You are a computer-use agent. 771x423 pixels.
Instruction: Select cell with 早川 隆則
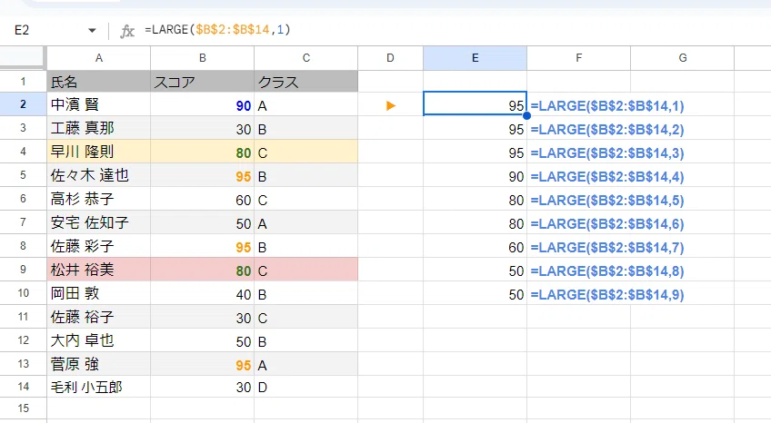click(99, 152)
